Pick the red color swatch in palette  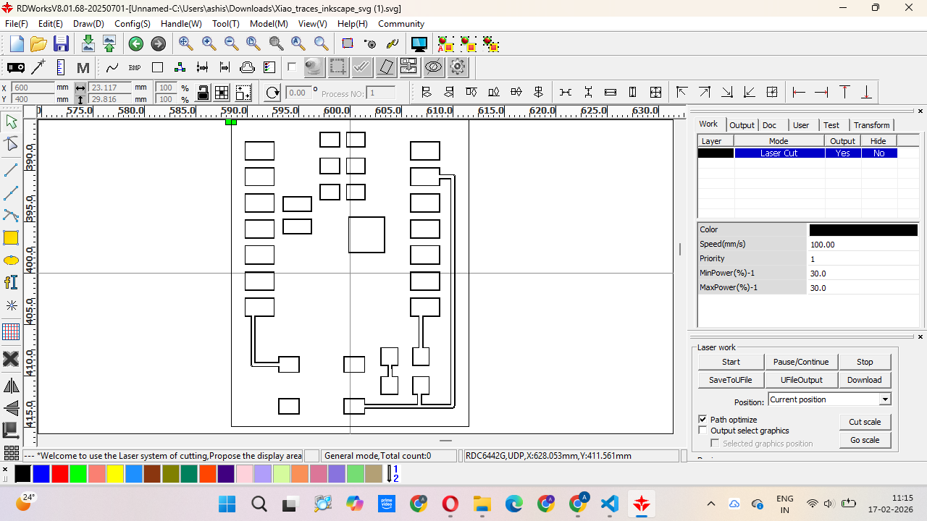tap(59, 474)
